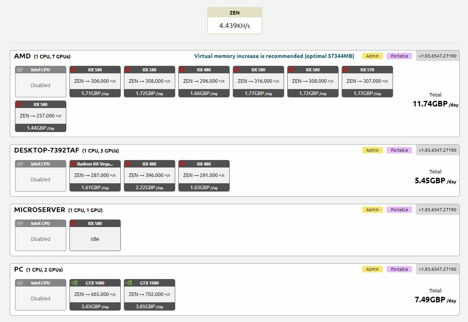The height and width of the screenshot is (322, 468).
Task: Click the 'ZEN → 665.000 H/s' hashrate value
Action: point(95,294)
